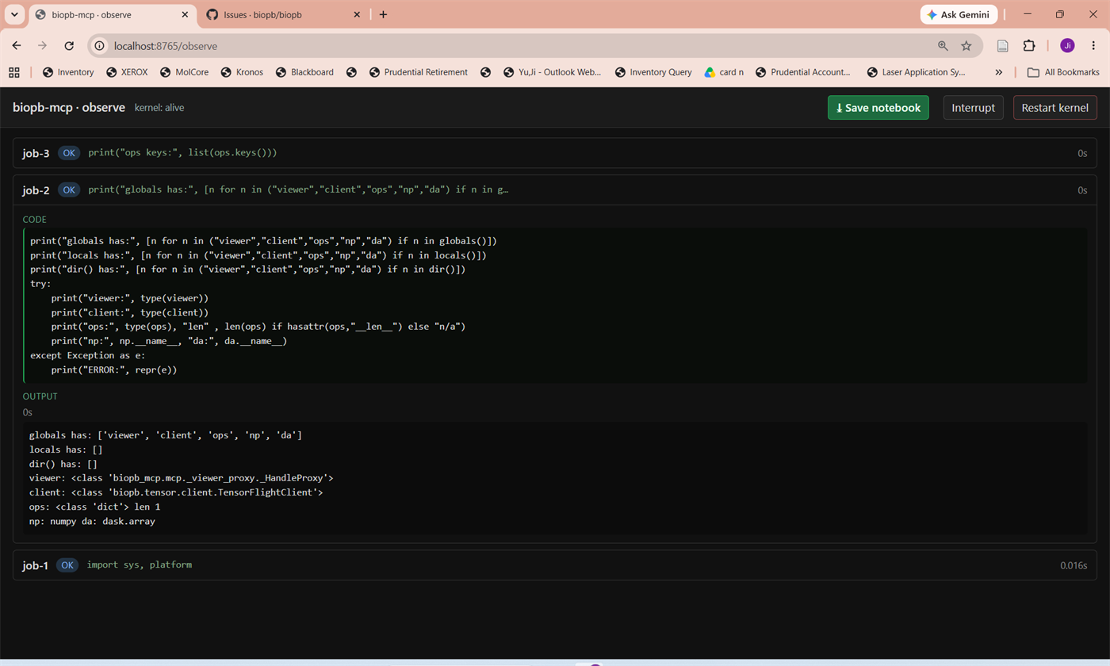The image size is (1110, 666).
Task: Bookmark this page with the star
Action: pos(966,46)
